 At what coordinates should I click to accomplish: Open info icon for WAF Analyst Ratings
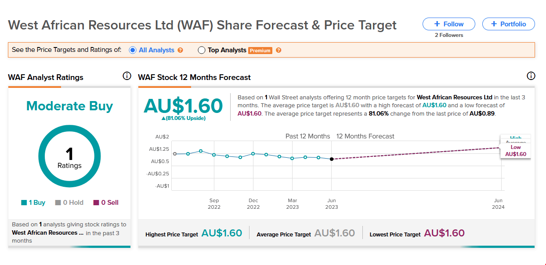(x=127, y=76)
